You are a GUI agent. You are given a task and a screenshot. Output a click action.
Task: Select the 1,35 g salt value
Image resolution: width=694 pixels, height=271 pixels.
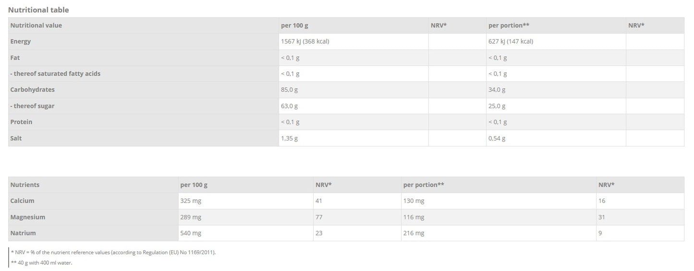(x=289, y=138)
